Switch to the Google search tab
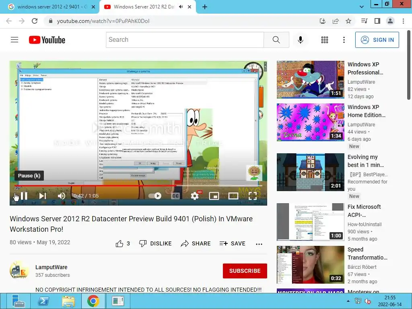This screenshot has height=309, width=412. pyautogui.click(x=52, y=7)
